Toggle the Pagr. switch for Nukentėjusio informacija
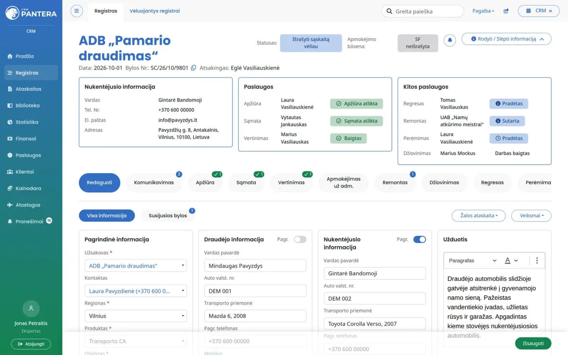Viewport: 568px width, 355px height. tap(419, 240)
